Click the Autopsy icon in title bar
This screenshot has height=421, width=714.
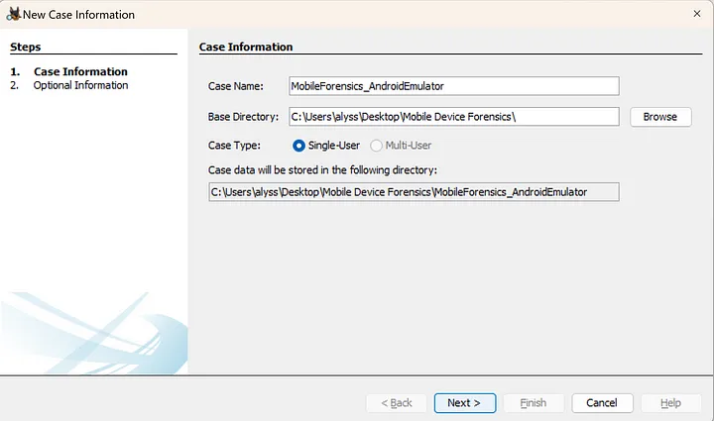tap(13, 15)
